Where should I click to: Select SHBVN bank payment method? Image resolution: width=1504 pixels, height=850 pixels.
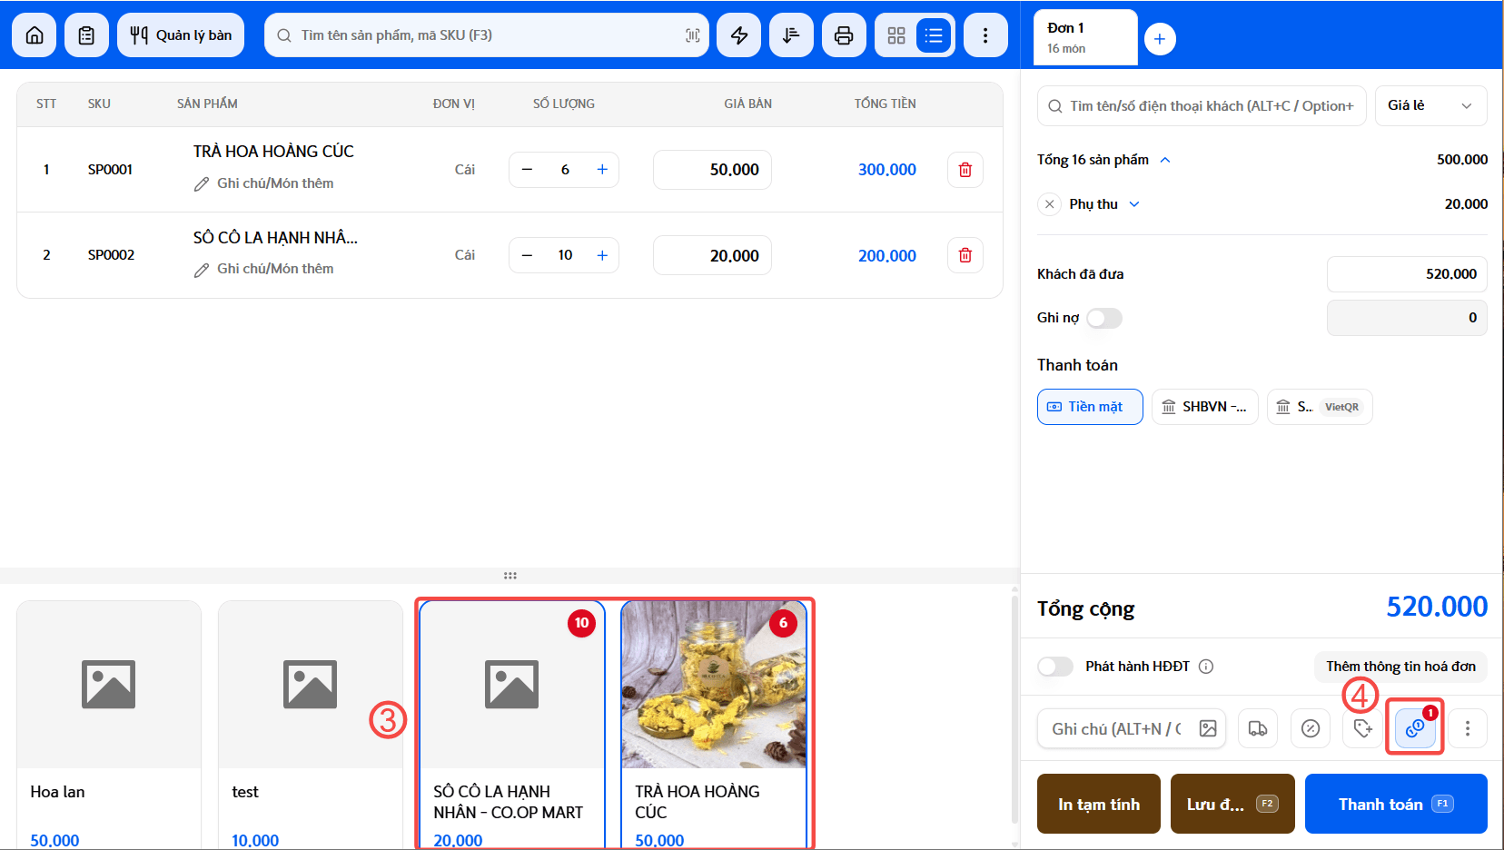click(x=1205, y=407)
